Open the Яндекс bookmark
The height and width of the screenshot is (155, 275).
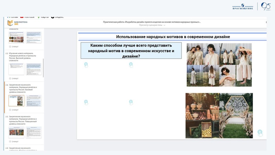click(x=57, y=17)
